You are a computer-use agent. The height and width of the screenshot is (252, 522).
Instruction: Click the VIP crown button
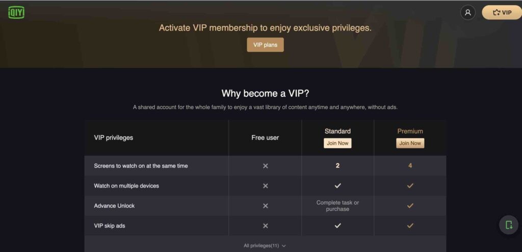tap(502, 13)
